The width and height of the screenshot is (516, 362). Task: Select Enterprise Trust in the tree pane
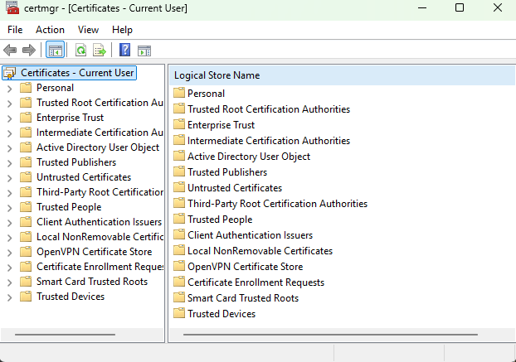click(70, 118)
